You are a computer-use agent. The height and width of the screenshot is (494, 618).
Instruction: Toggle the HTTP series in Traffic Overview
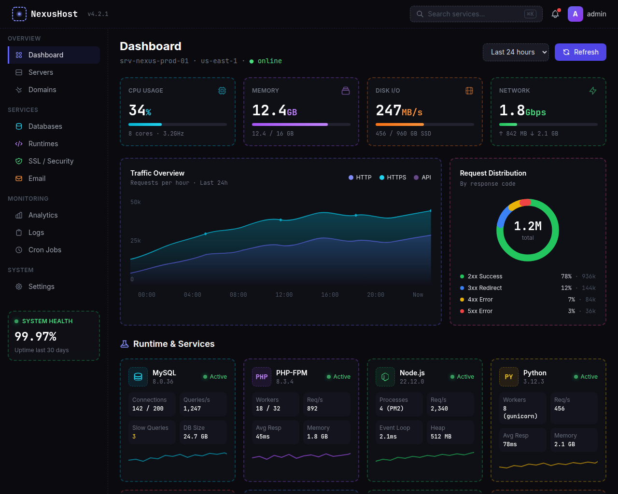(x=360, y=177)
